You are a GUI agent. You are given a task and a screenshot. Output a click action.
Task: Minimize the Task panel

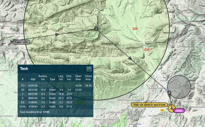89,69
